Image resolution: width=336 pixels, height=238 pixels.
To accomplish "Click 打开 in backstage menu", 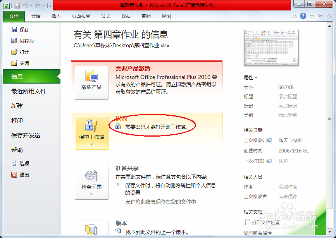I will click(20, 52).
